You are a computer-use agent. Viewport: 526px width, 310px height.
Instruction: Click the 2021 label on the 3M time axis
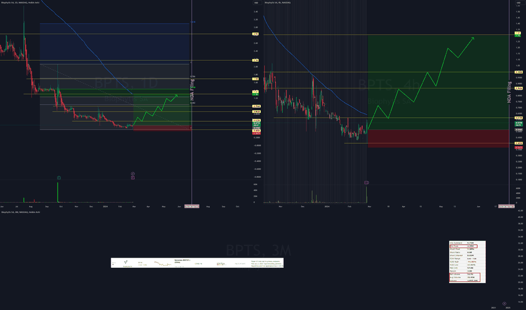tap(493, 308)
